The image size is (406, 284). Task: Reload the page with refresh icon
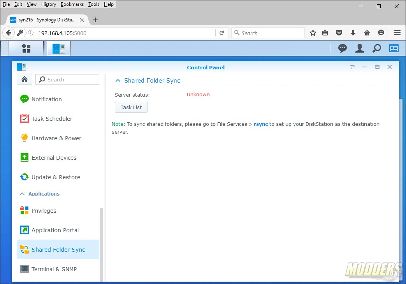(221, 33)
